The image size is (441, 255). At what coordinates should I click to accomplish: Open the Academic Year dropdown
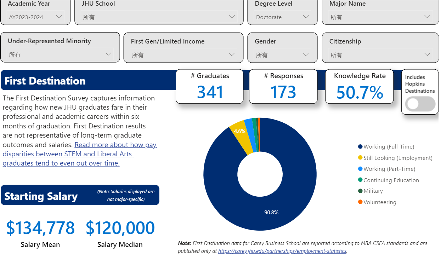point(35,17)
